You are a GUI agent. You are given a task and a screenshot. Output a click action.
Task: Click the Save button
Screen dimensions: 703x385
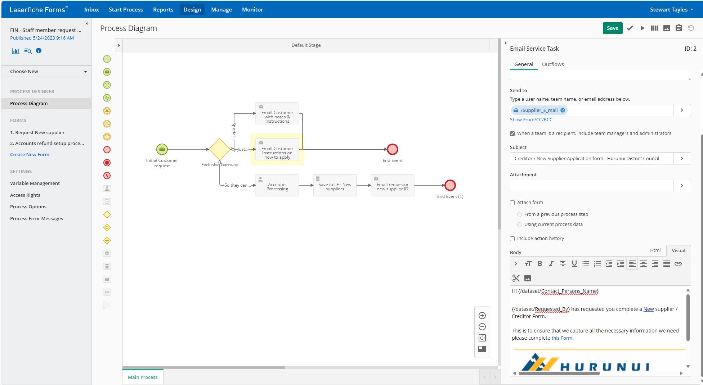coord(612,28)
